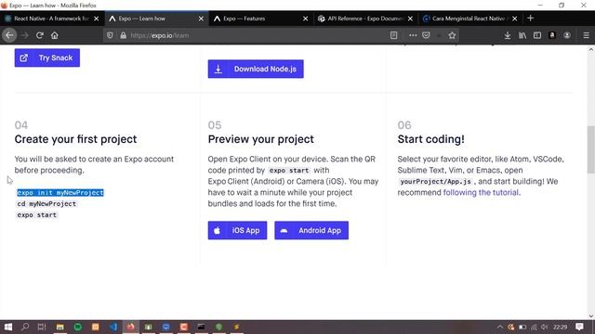This screenshot has height=334, width=595.
Task: Click the 'Preview your project' heading
Action: 261,139
